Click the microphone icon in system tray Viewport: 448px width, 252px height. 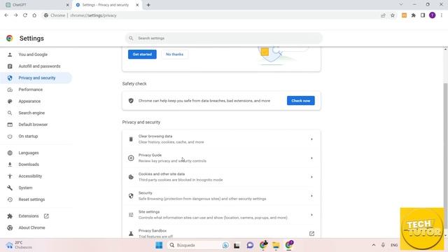[x=383, y=245]
